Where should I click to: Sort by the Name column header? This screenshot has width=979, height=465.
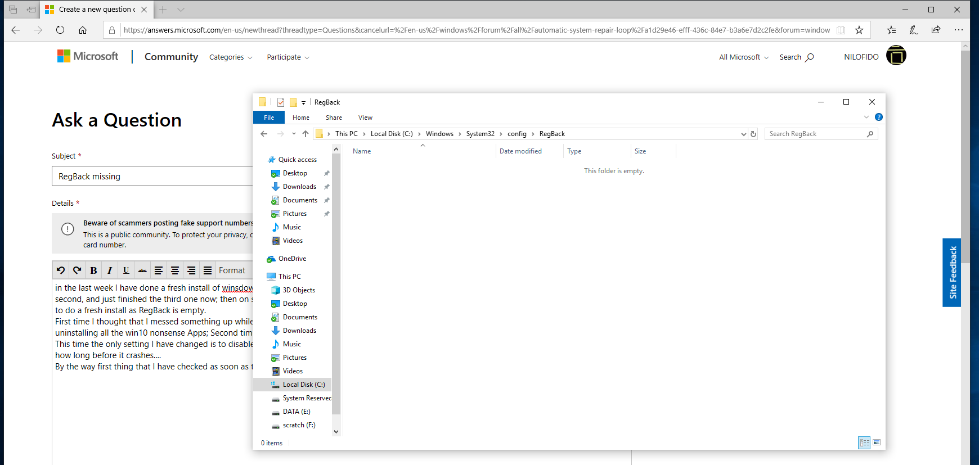[x=422, y=151]
